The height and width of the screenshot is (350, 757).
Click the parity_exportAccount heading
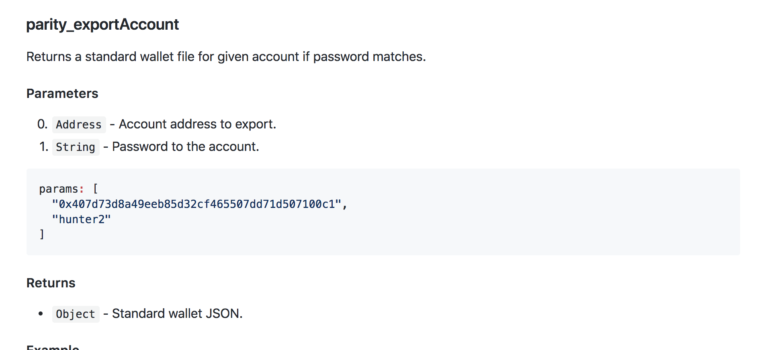[102, 24]
